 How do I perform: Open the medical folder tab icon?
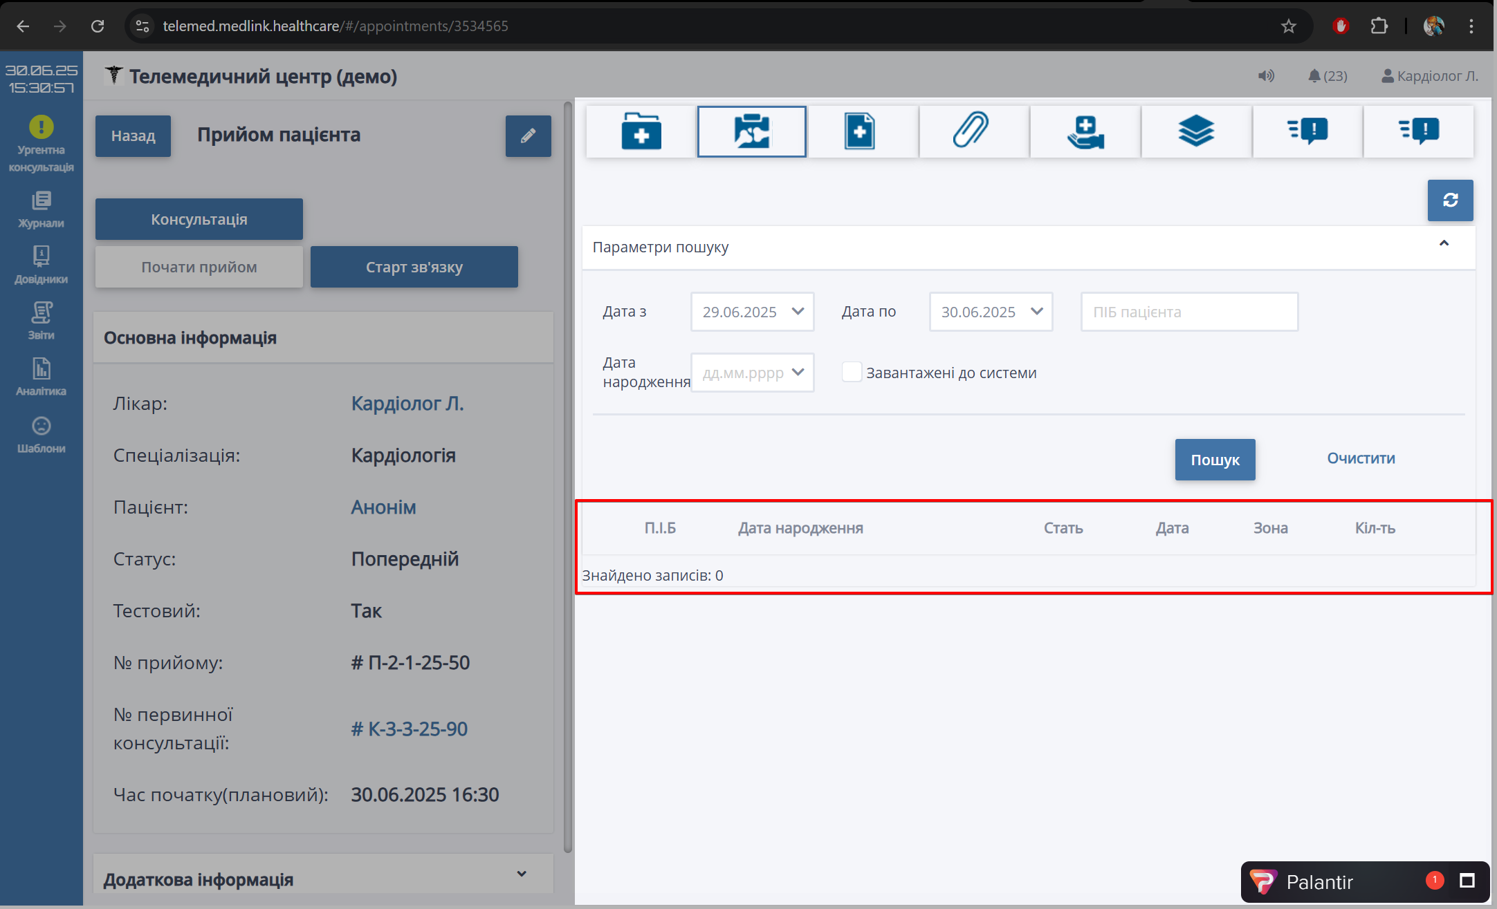pos(641,131)
